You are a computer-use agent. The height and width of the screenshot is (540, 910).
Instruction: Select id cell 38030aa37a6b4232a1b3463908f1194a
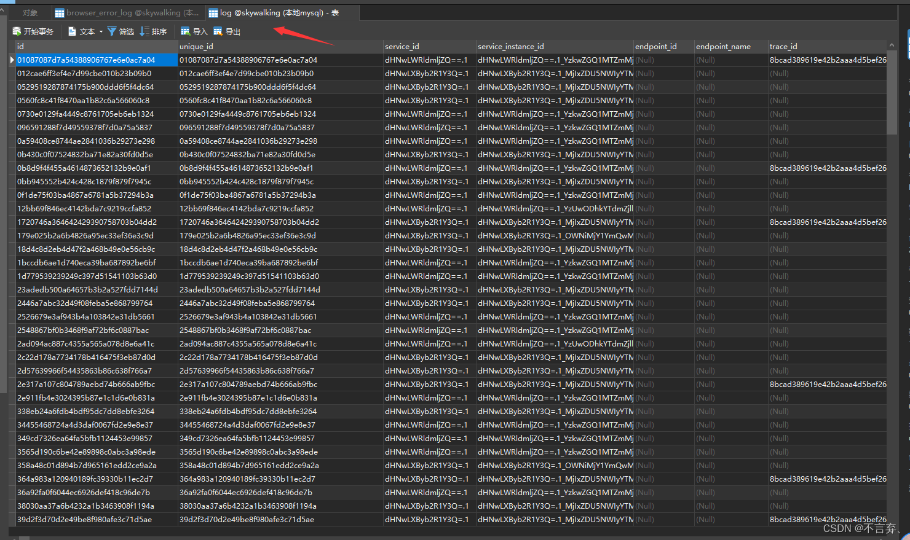tap(97, 506)
